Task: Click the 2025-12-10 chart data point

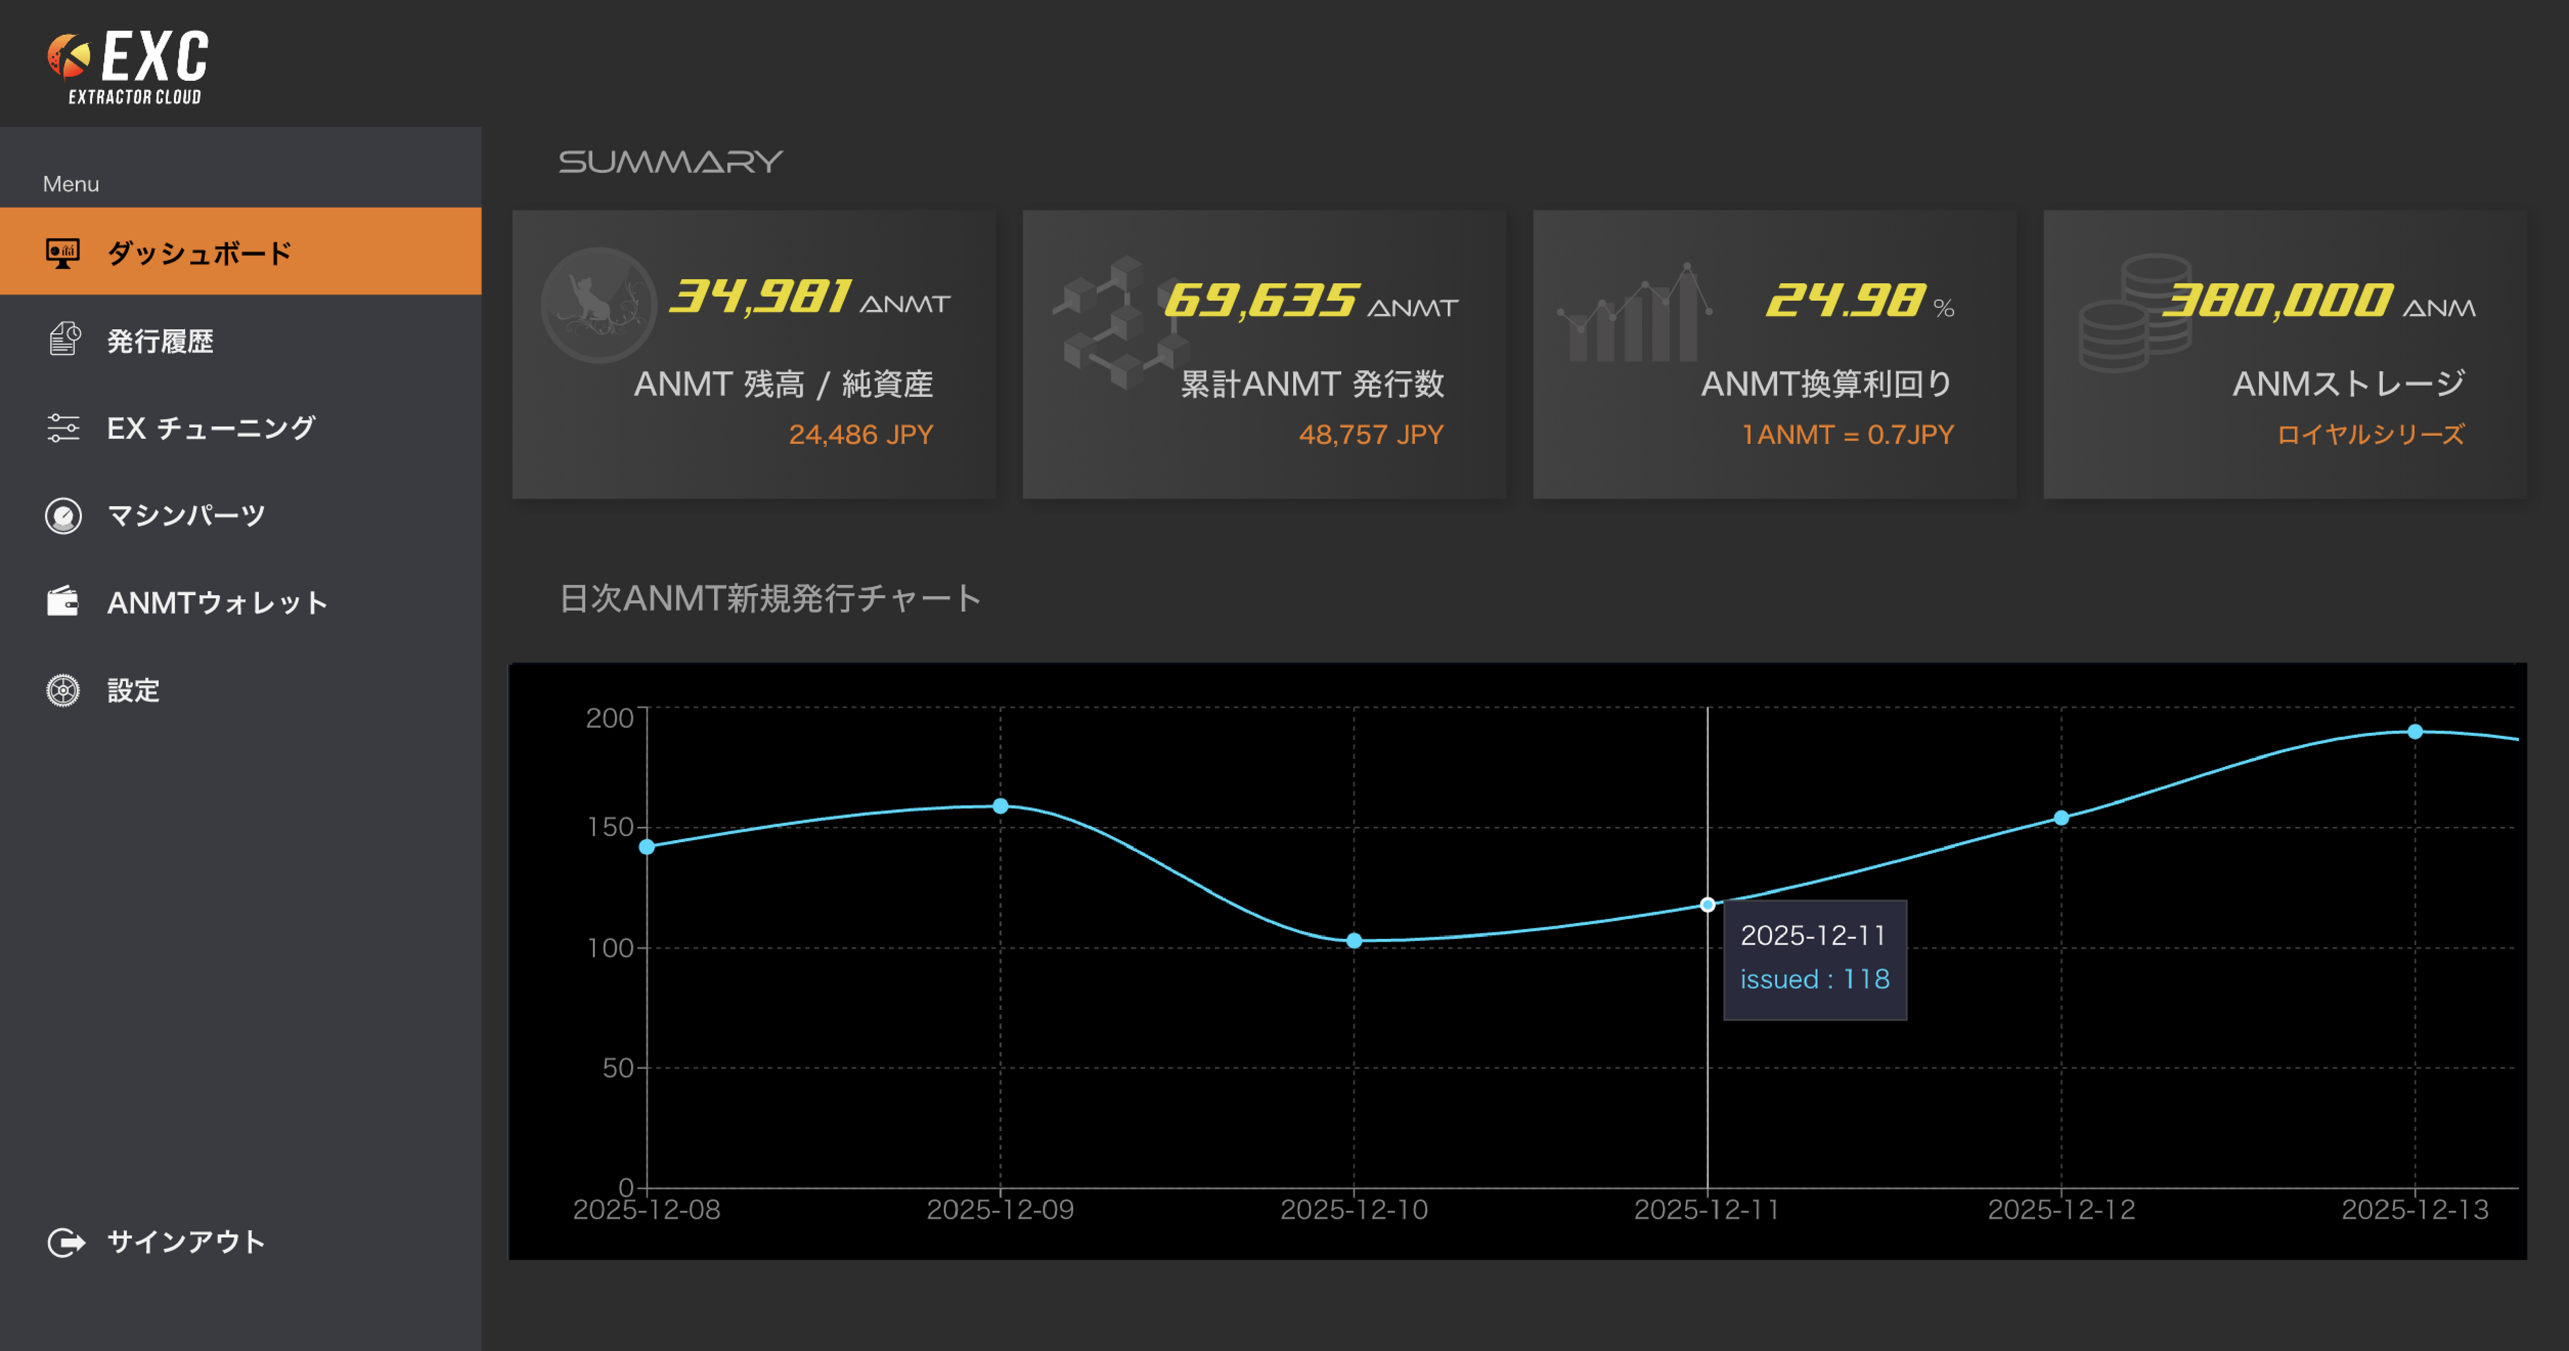Action: click(1353, 940)
